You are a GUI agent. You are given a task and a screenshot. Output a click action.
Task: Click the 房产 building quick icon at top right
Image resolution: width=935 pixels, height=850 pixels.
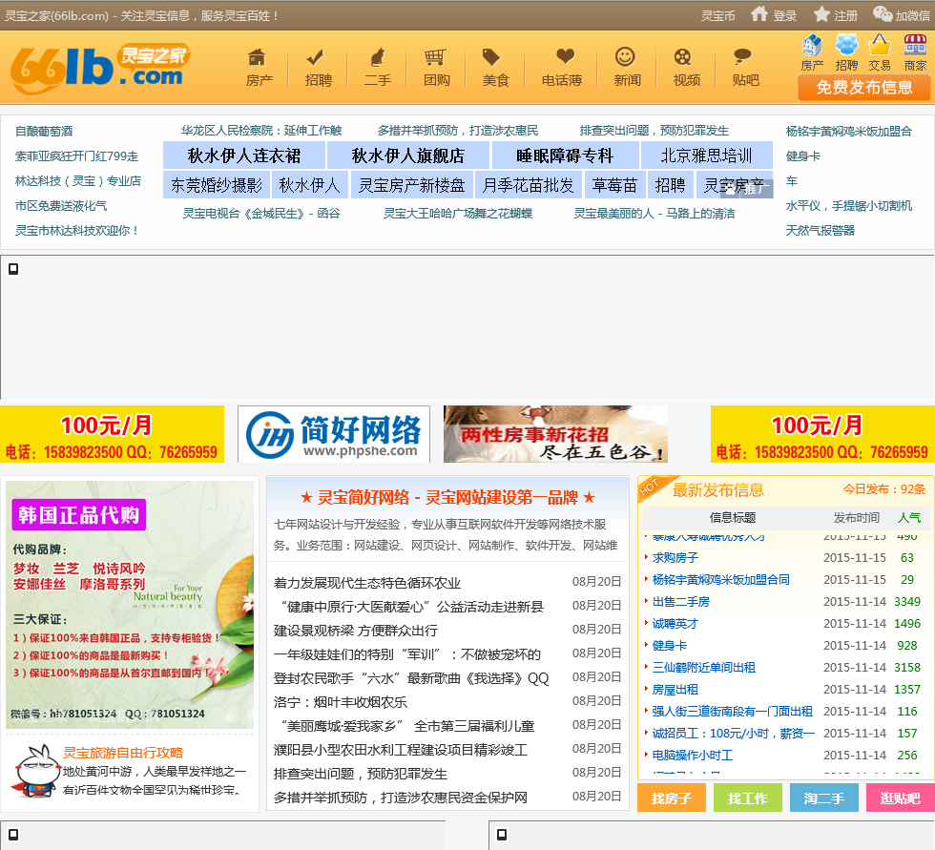point(812,53)
